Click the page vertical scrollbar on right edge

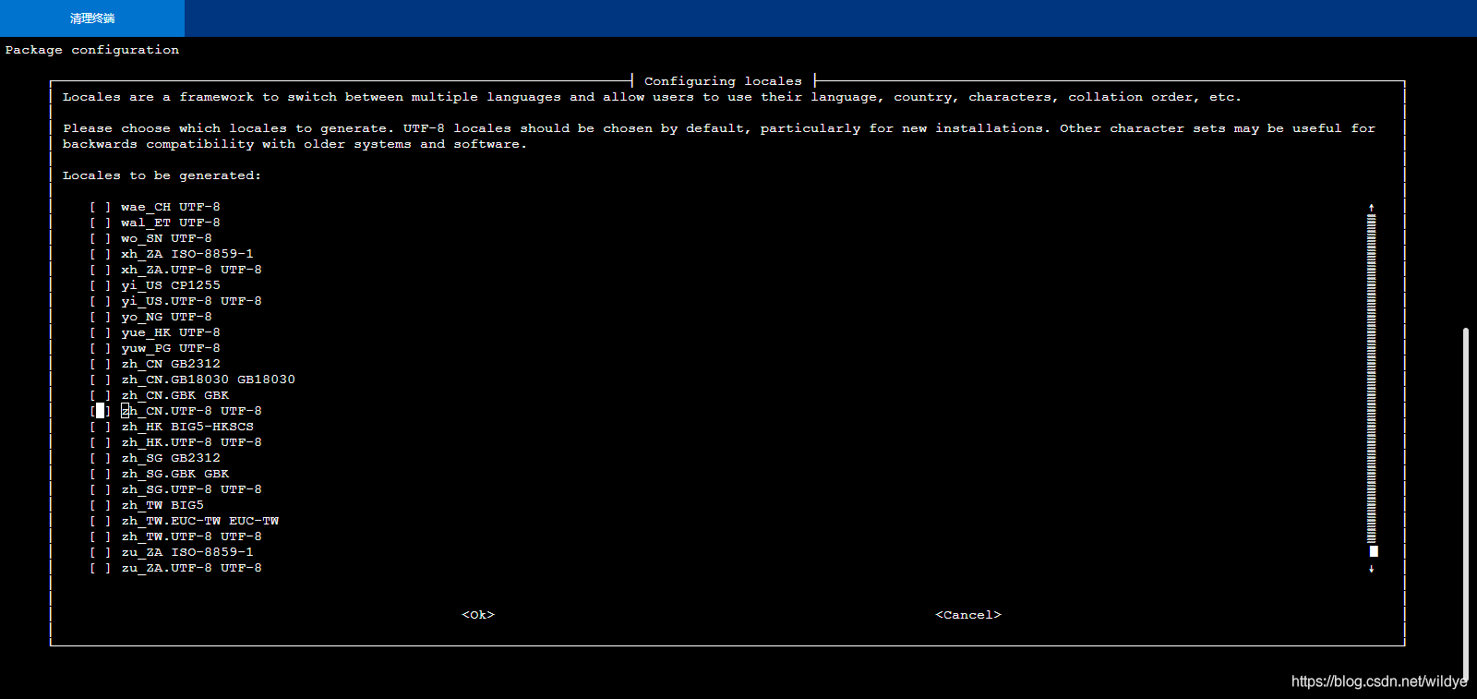point(1465,504)
